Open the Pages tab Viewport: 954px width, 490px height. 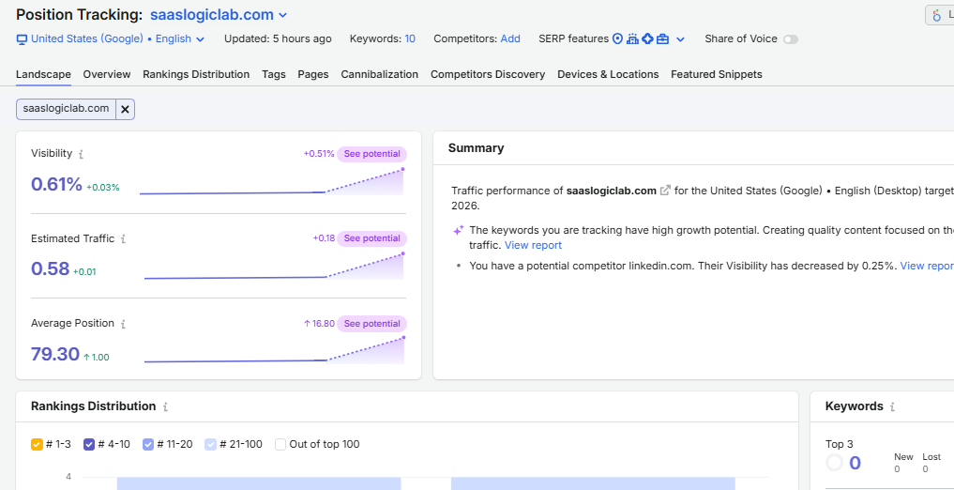point(313,74)
